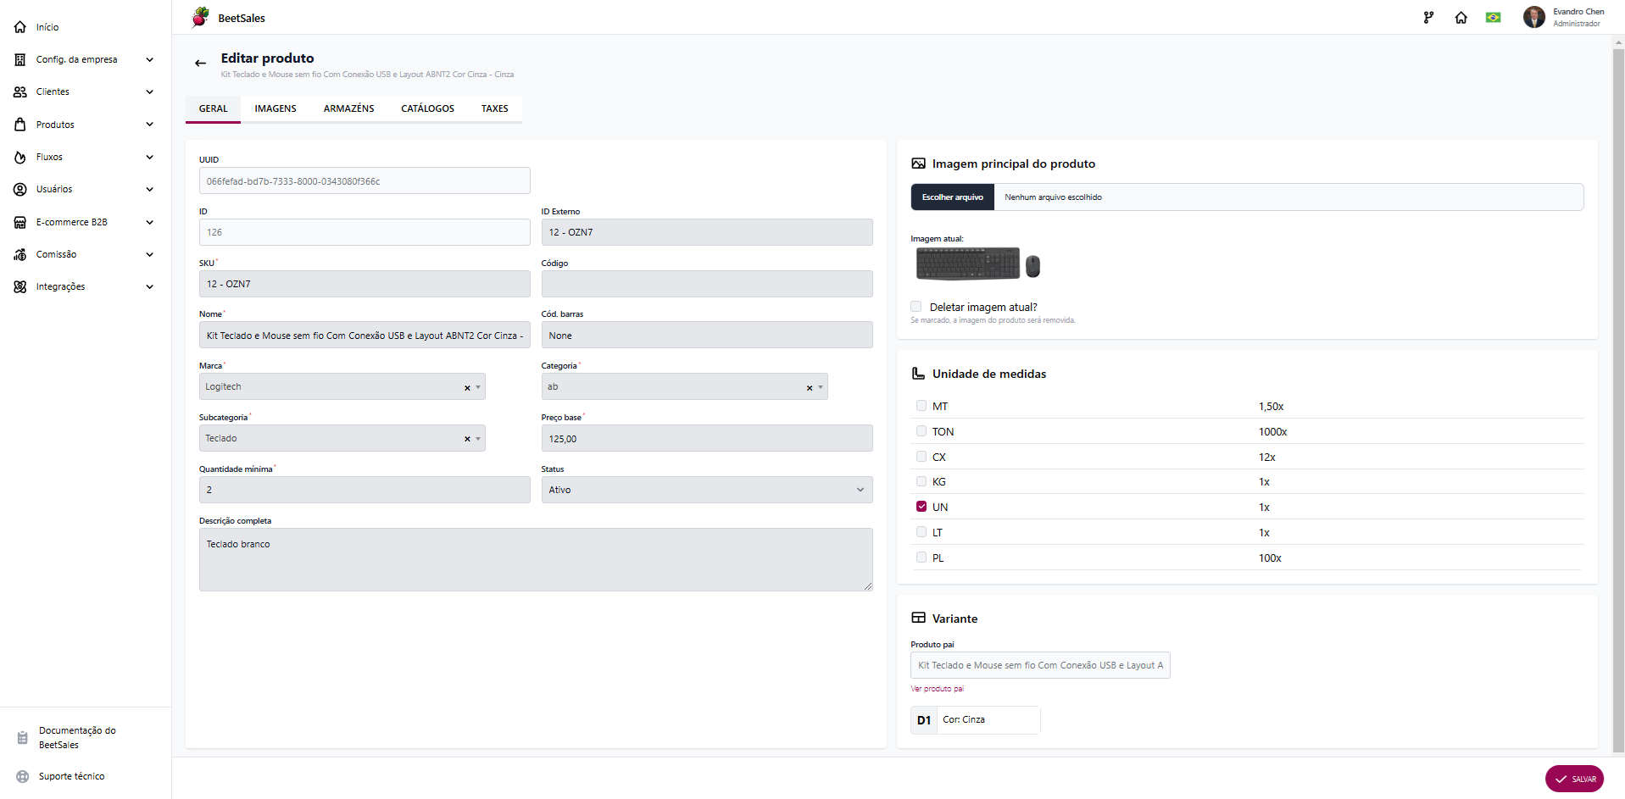Screen dimensions: 1625x799
Task: Click the back arrow beside Editar produto
Action: point(200,63)
